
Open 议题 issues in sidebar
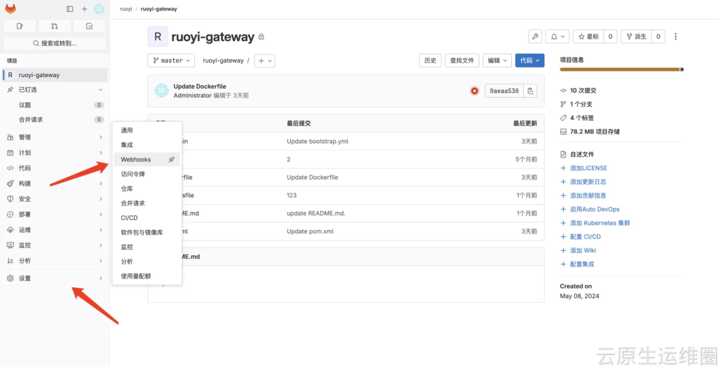click(x=55, y=105)
